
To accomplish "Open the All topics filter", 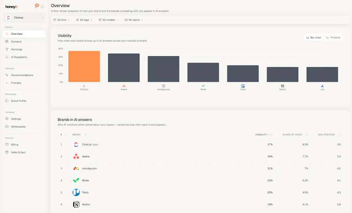I will (x=134, y=20).
